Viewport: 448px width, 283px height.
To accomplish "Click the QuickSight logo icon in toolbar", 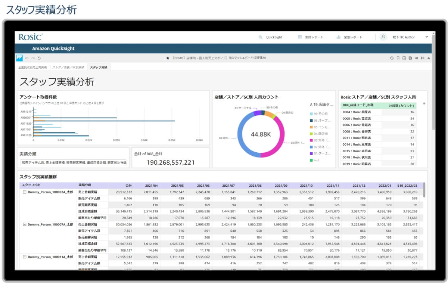I will pos(19,58).
